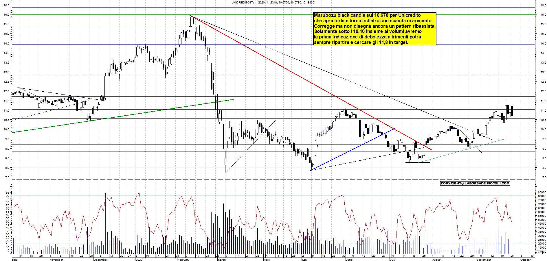The width and height of the screenshot is (547, 261).
Task: Click the 16.5 price label on right axis
Action: coord(543,5)
